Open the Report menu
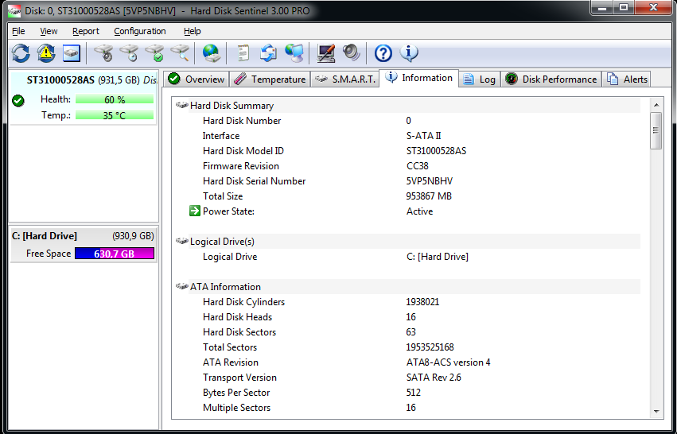The height and width of the screenshot is (434, 677). tap(85, 31)
